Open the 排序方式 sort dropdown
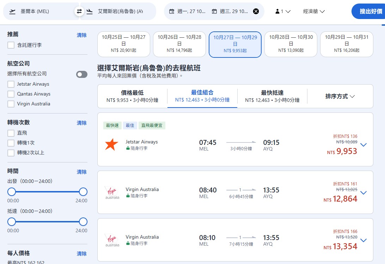 pyautogui.click(x=340, y=96)
